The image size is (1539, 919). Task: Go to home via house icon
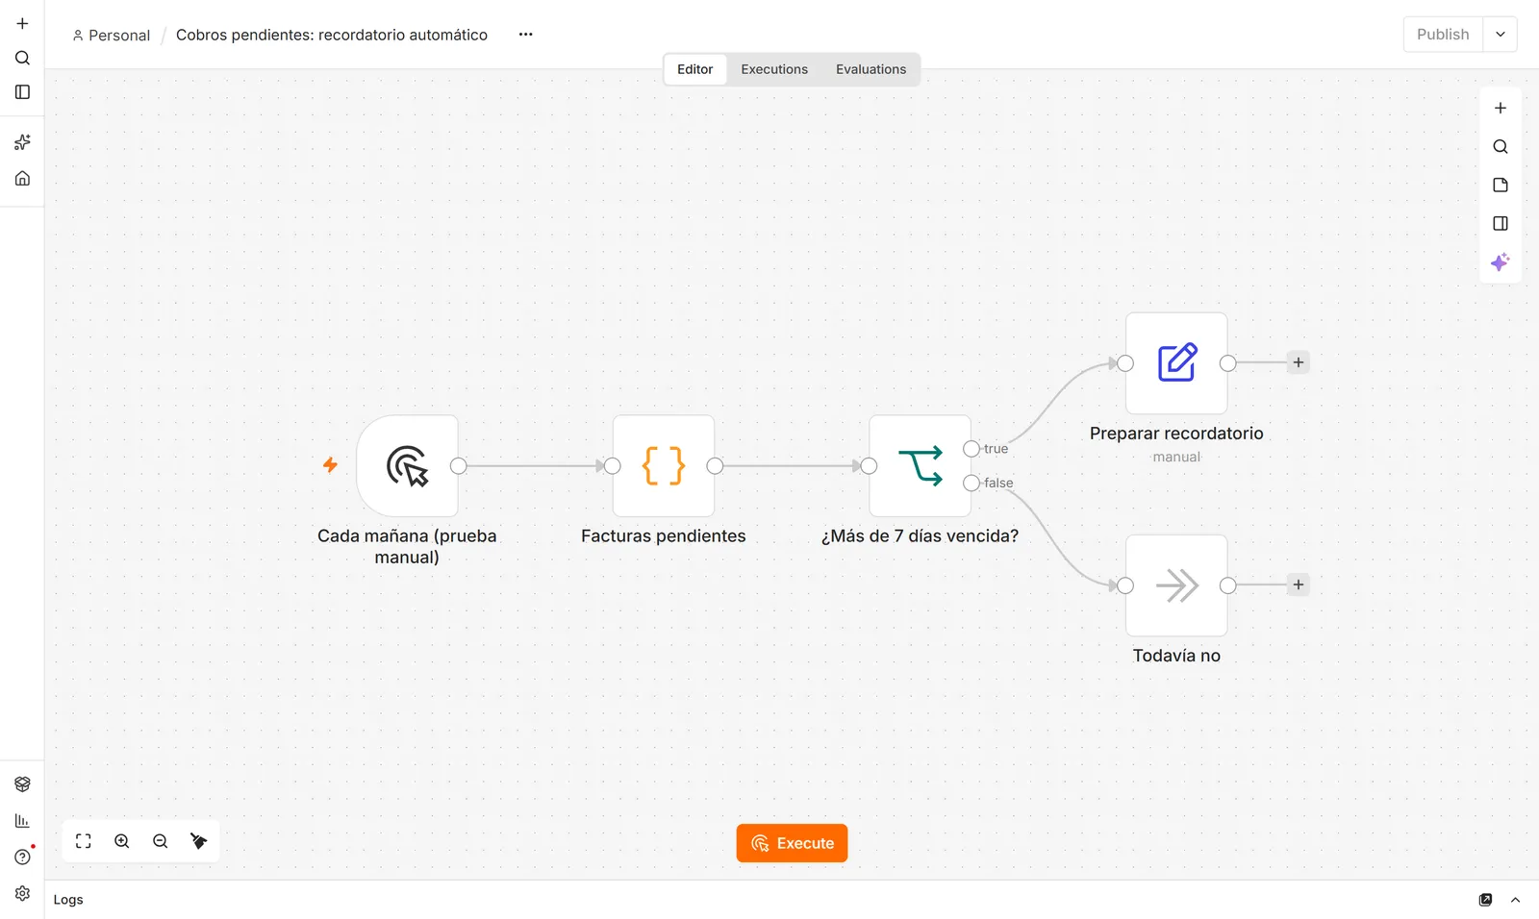22,178
